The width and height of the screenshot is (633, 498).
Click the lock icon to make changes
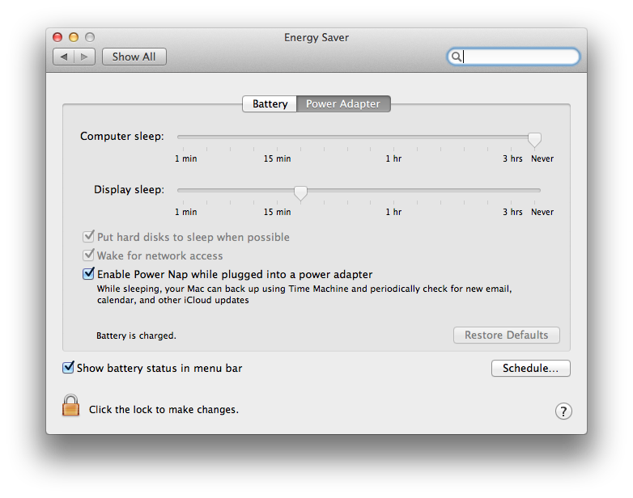(x=70, y=405)
